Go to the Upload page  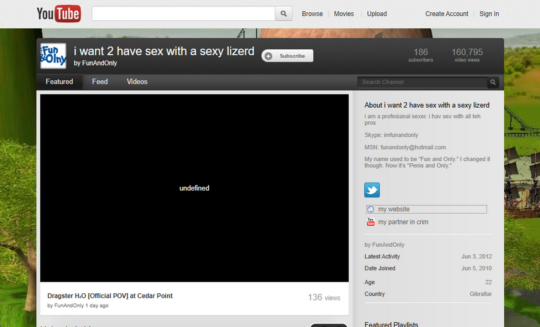(x=377, y=13)
